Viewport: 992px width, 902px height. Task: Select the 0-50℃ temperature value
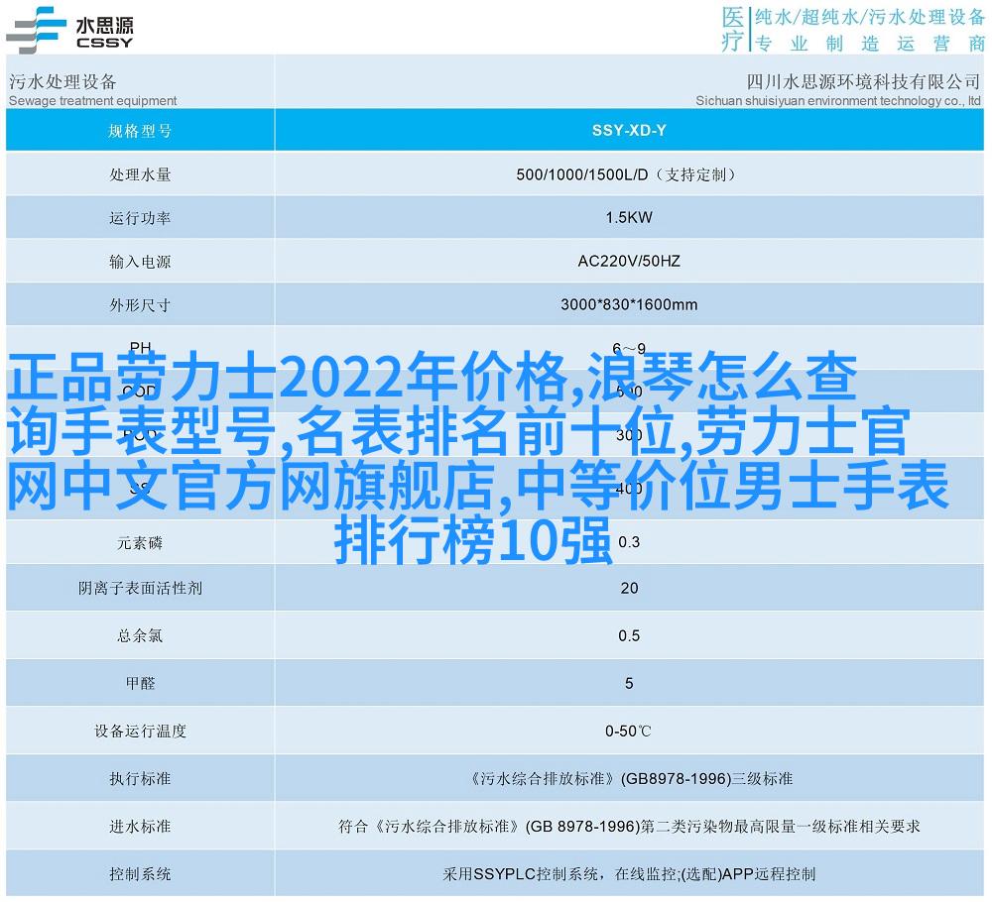tap(628, 732)
